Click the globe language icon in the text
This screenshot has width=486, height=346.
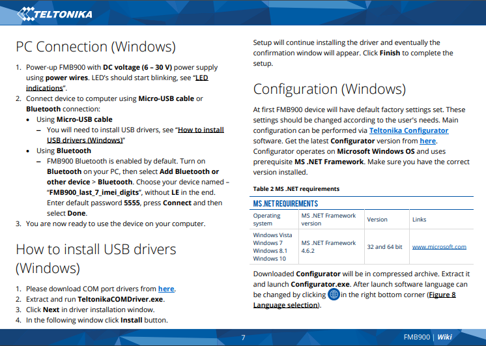tap(334, 295)
